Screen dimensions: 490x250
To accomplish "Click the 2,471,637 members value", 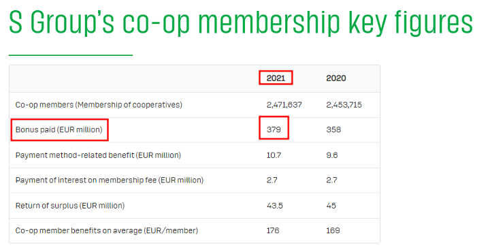I will [x=284, y=105].
